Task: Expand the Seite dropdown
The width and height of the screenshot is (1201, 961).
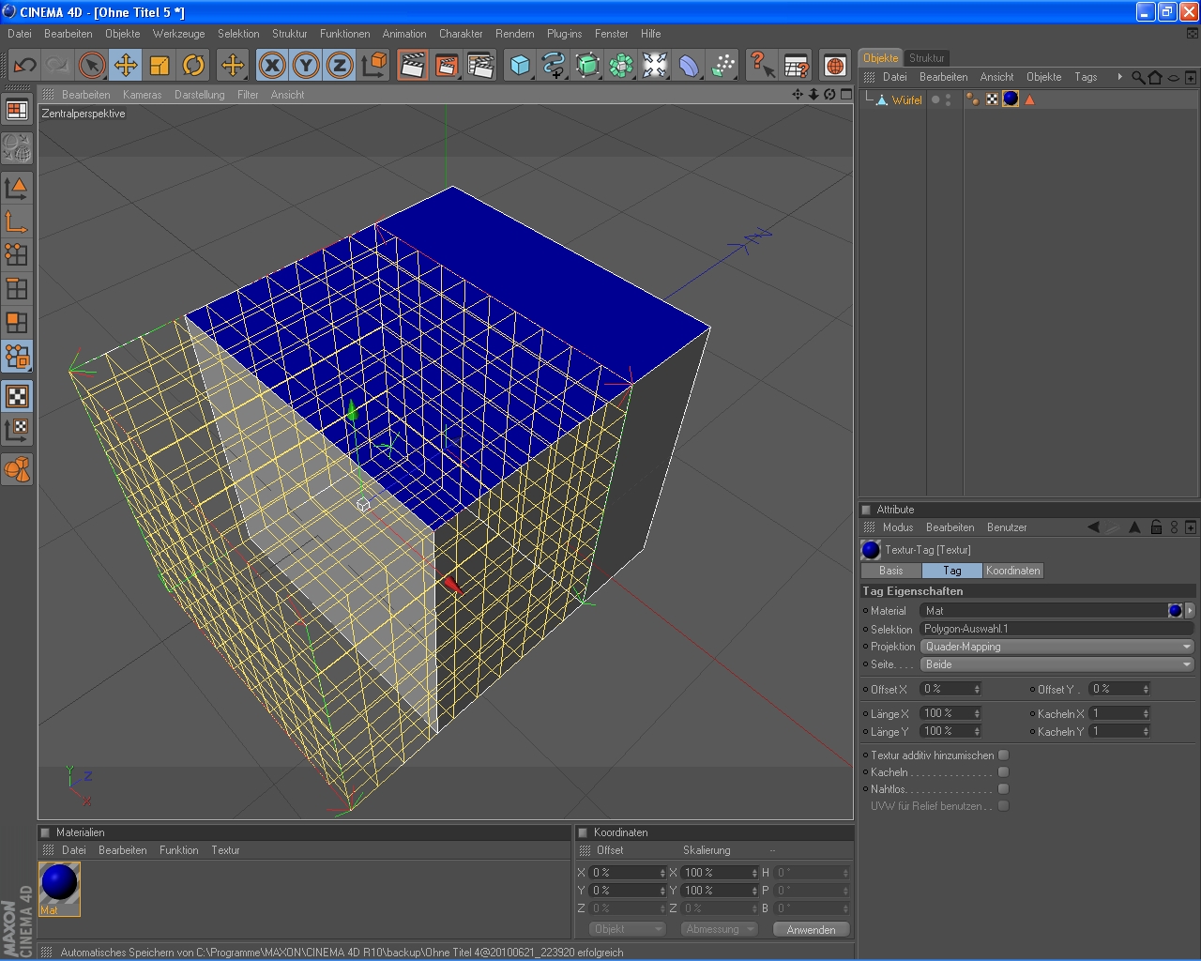Action: click(x=1056, y=664)
